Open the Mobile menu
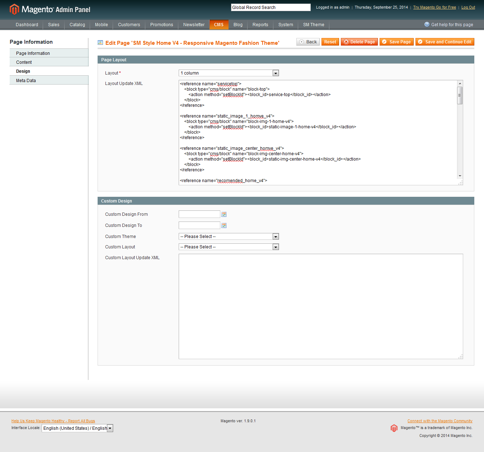Viewport: 484px width, 452px height. click(x=102, y=25)
